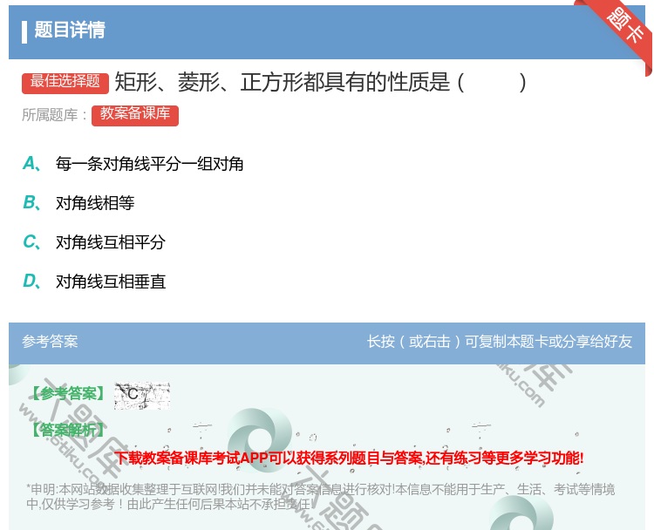Choose option C 对角线互相平分
This screenshot has width=654, height=530.
(94, 242)
